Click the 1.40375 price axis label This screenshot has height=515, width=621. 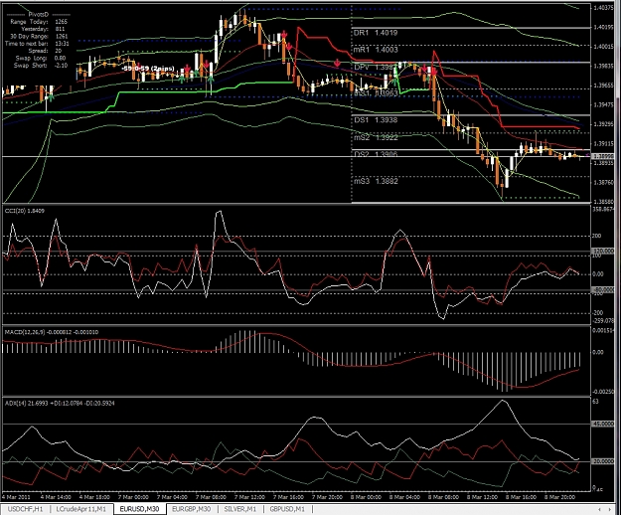603,8
